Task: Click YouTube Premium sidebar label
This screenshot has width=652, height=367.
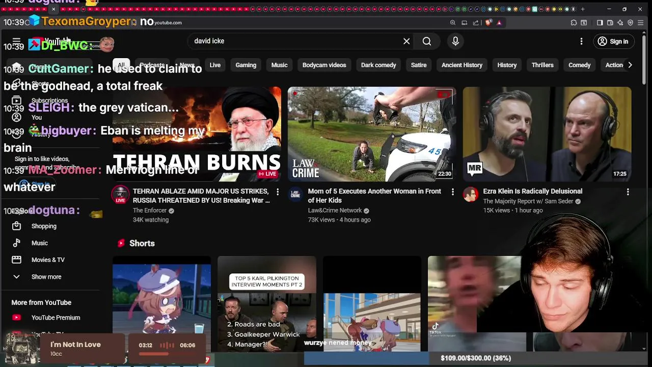Action: tap(56, 318)
